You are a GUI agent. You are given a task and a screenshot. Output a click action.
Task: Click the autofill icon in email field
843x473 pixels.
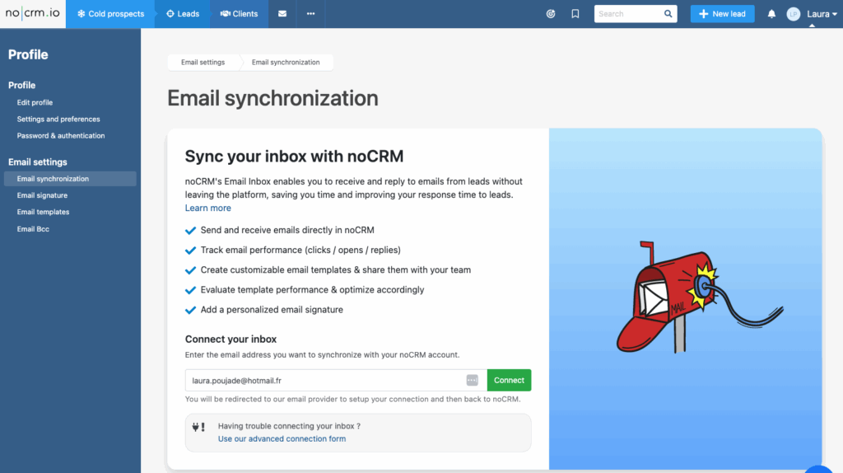point(472,380)
